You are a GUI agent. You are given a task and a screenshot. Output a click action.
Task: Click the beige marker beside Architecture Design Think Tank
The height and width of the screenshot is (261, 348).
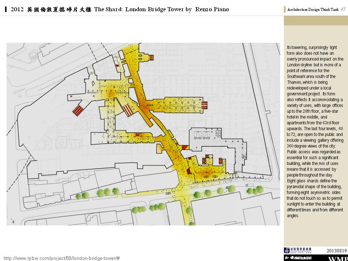pyautogui.click(x=285, y=10)
